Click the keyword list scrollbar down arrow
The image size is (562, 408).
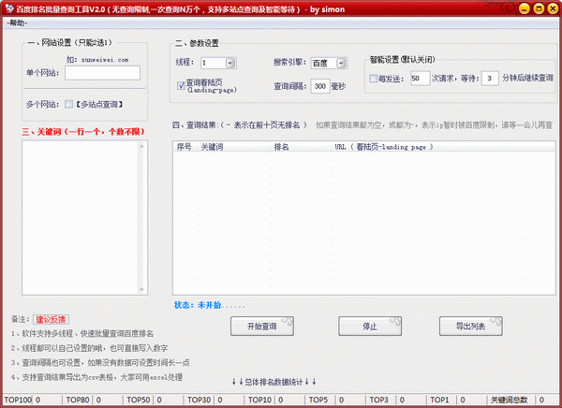[x=141, y=290]
